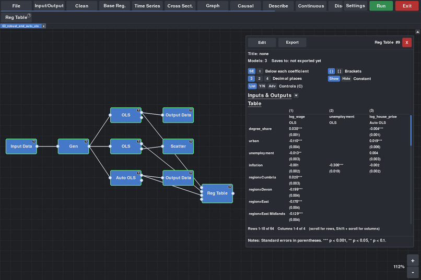
Task: Set decimal places to 3
Action: click(x=251, y=79)
